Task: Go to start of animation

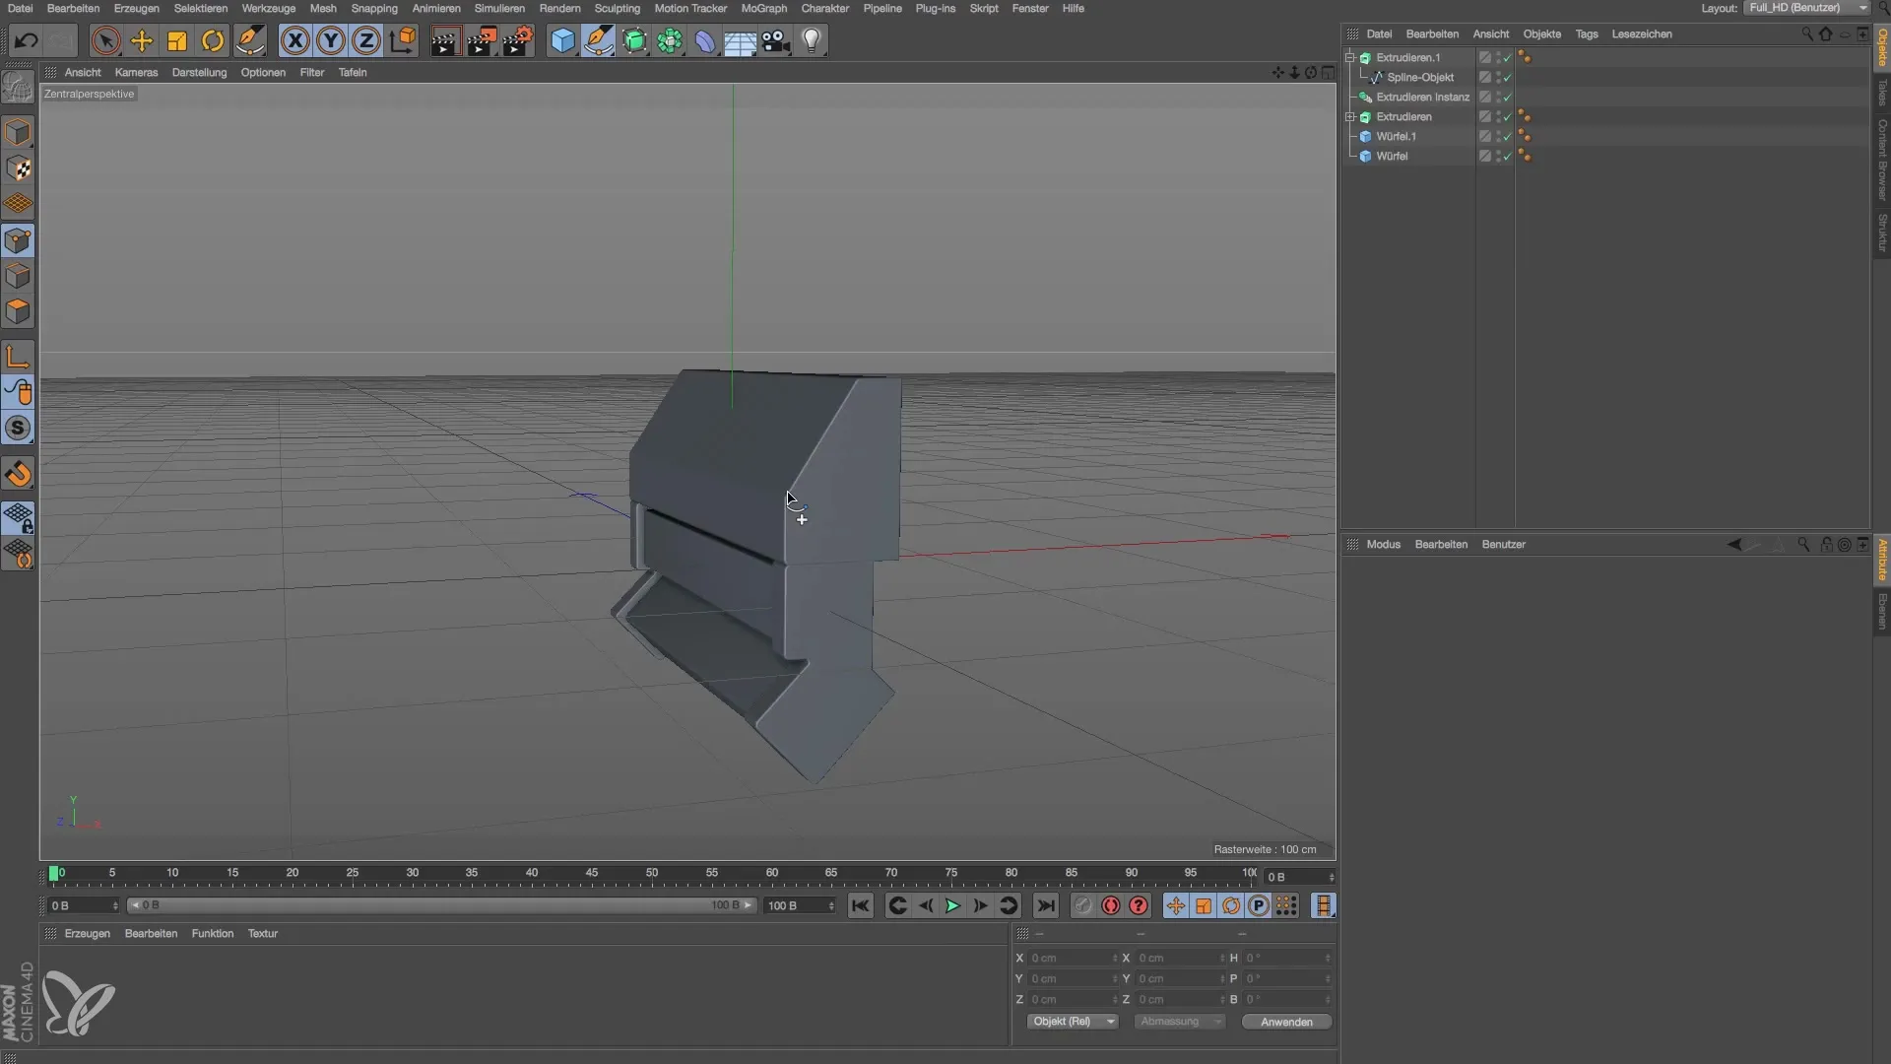Action: pyautogui.click(x=860, y=905)
